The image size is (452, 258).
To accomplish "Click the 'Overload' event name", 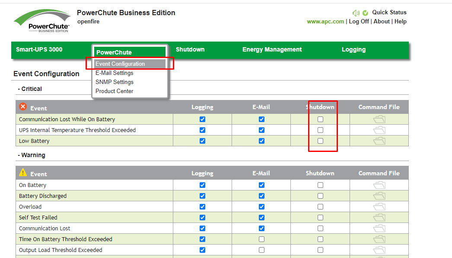I will (30, 207).
